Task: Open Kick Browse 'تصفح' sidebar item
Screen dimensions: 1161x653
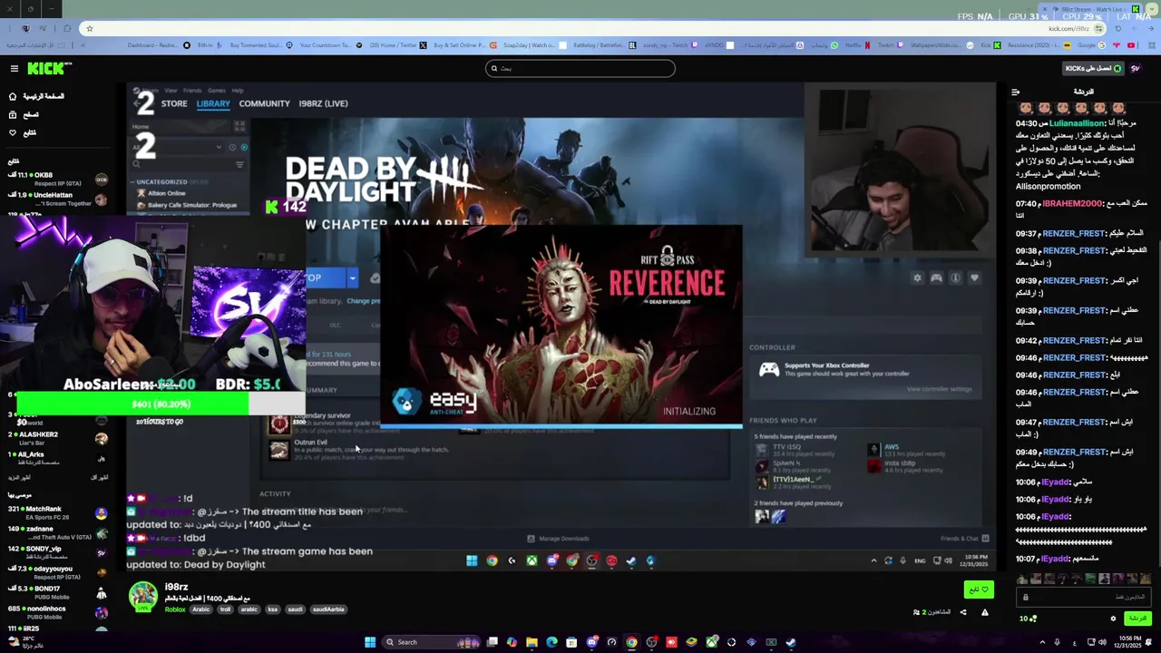Action: coord(23,114)
